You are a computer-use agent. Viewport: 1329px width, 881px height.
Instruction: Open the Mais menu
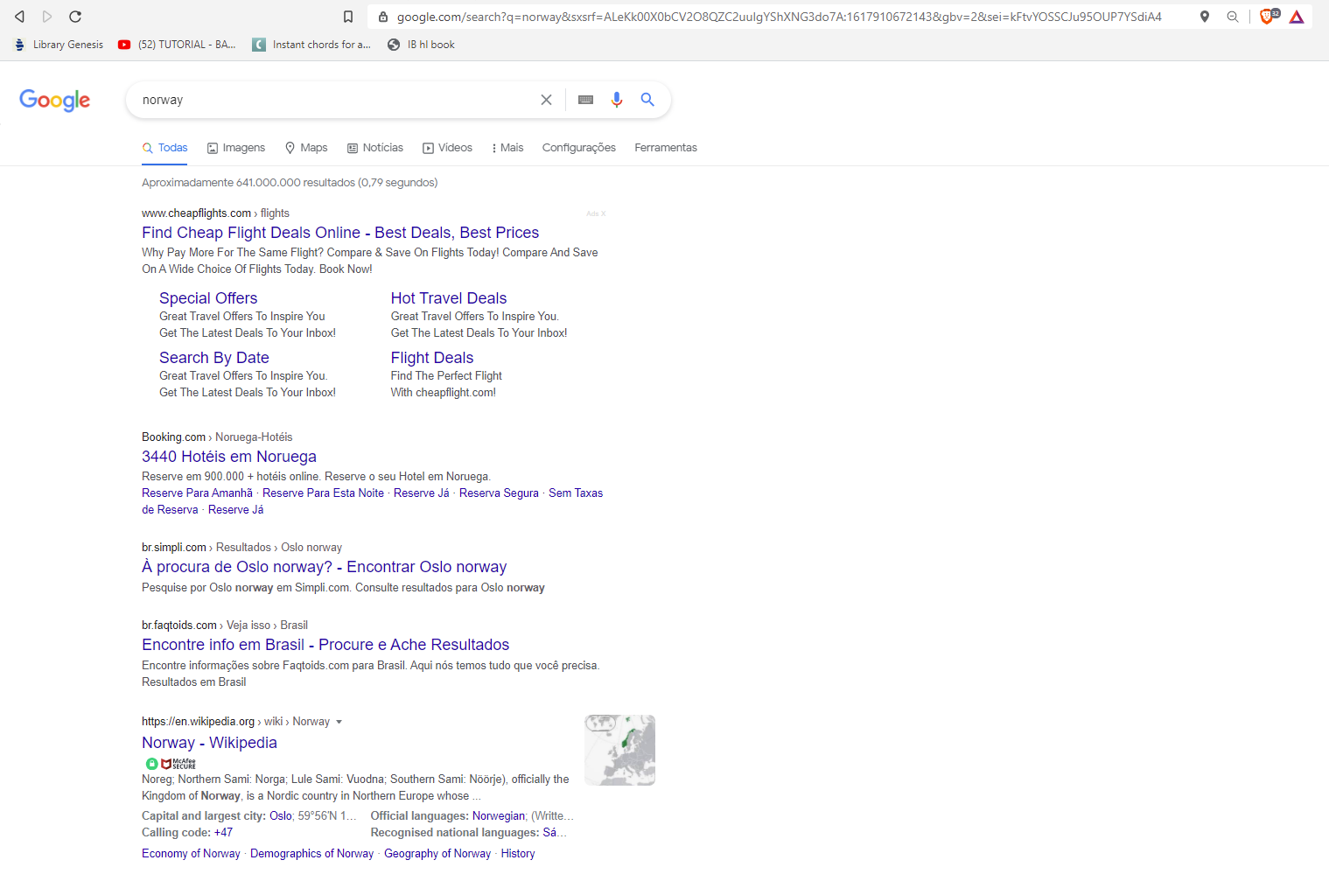click(507, 148)
